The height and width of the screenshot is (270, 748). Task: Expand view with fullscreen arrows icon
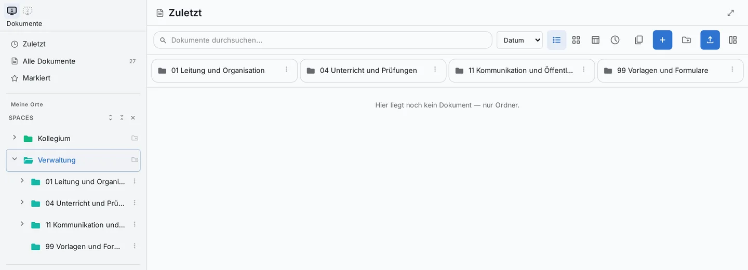[731, 13]
